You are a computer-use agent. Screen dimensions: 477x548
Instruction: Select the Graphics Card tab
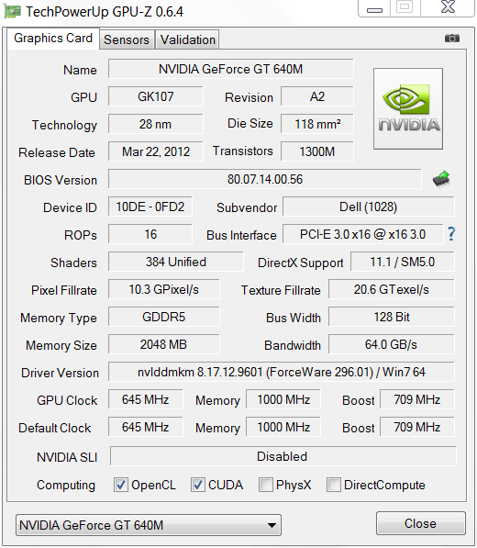[53, 39]
